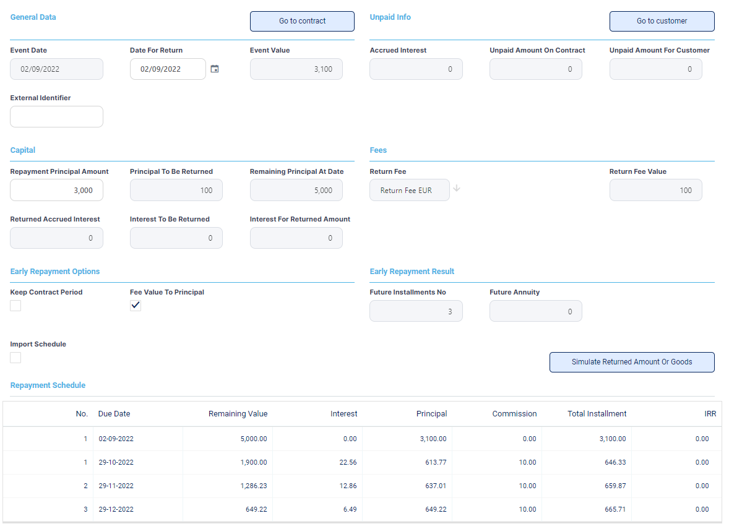Open the Return Fee EUR dropdown
729x529 pixels.
409,191
